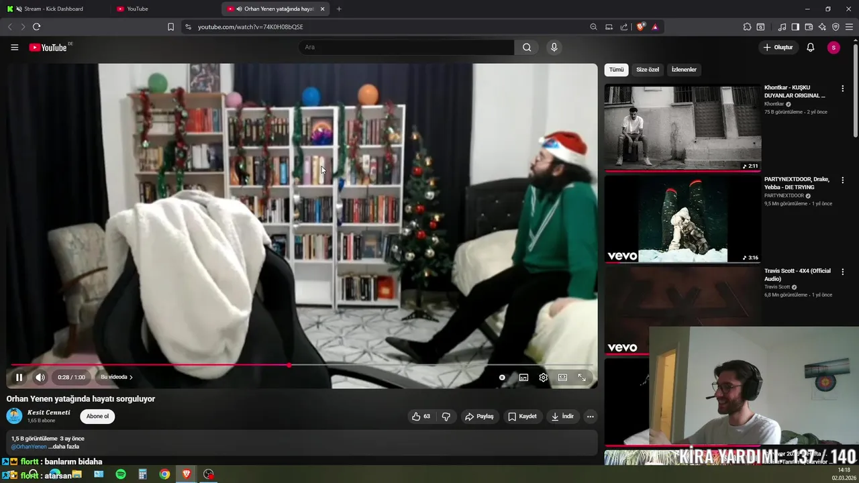Mute the video with the speaker icon
This screenshot has width=859, height=483.
[40, 378]
